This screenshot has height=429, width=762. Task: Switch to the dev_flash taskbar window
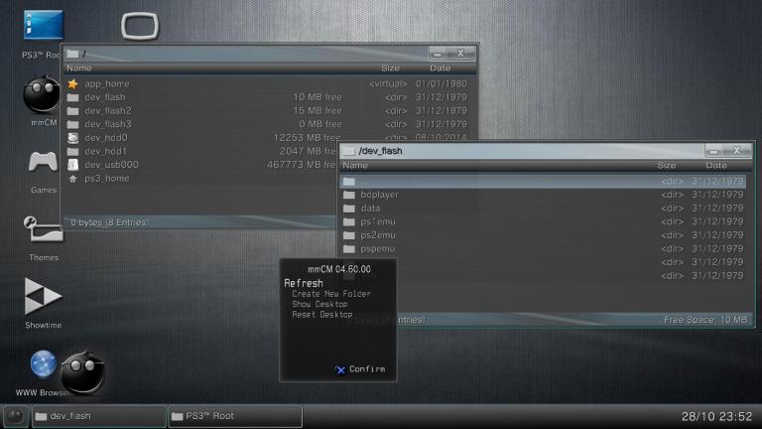99,416
